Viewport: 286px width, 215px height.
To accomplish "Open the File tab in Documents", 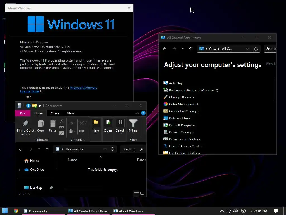I will (23, 113).
